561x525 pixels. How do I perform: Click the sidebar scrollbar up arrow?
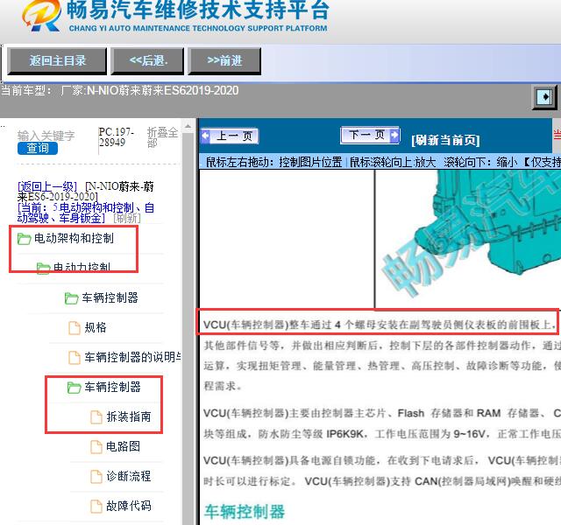pos(188,125)
